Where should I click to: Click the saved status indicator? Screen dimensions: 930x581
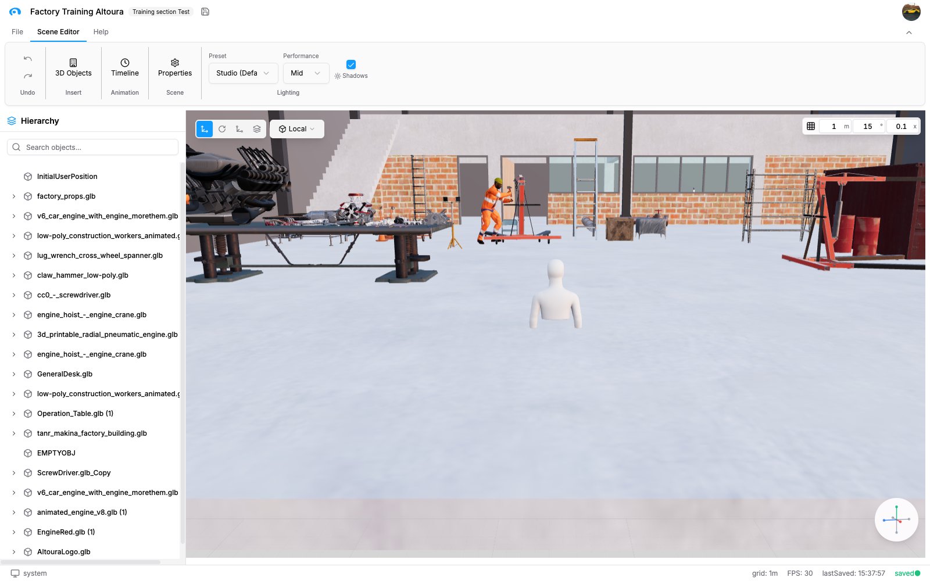pyautogui.click(x=907, y=573)
